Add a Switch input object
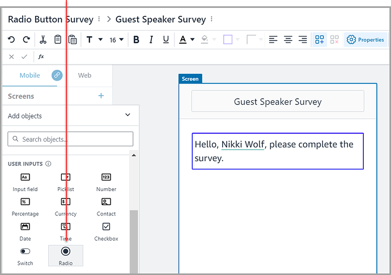Viewport: 391px width, 275px height. click(x=25, y=255)
